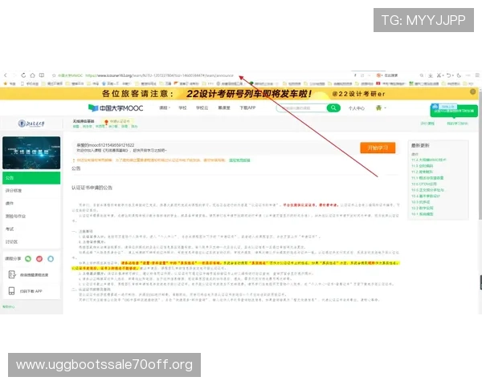
Task: Share course via red Weibo icon
Action: pyautogui.click(x=39, y=259)
